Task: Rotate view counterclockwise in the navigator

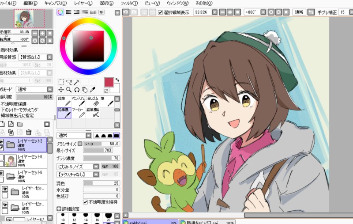Action: click(35, 41)
